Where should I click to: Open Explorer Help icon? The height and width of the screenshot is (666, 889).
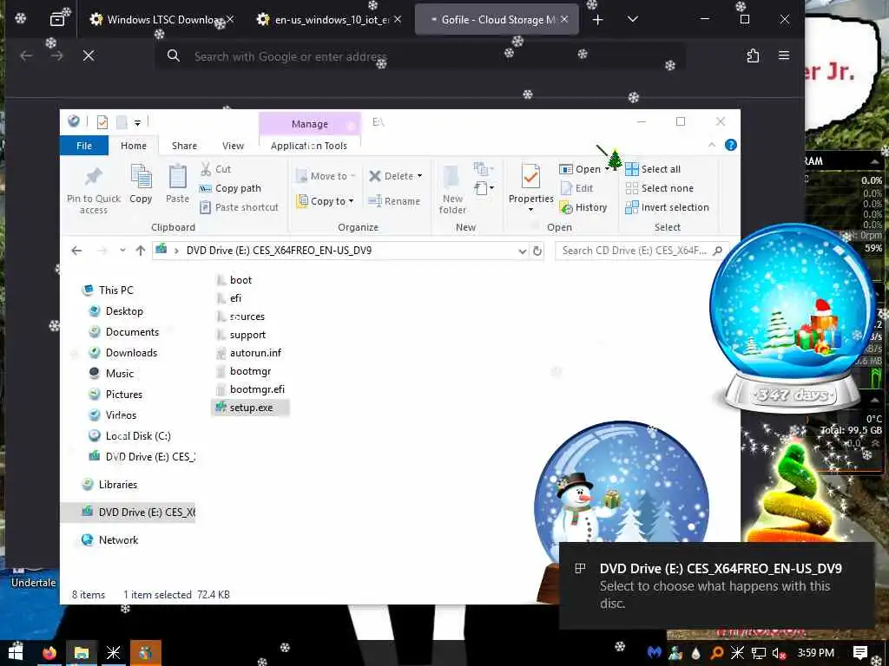(731, 145)
